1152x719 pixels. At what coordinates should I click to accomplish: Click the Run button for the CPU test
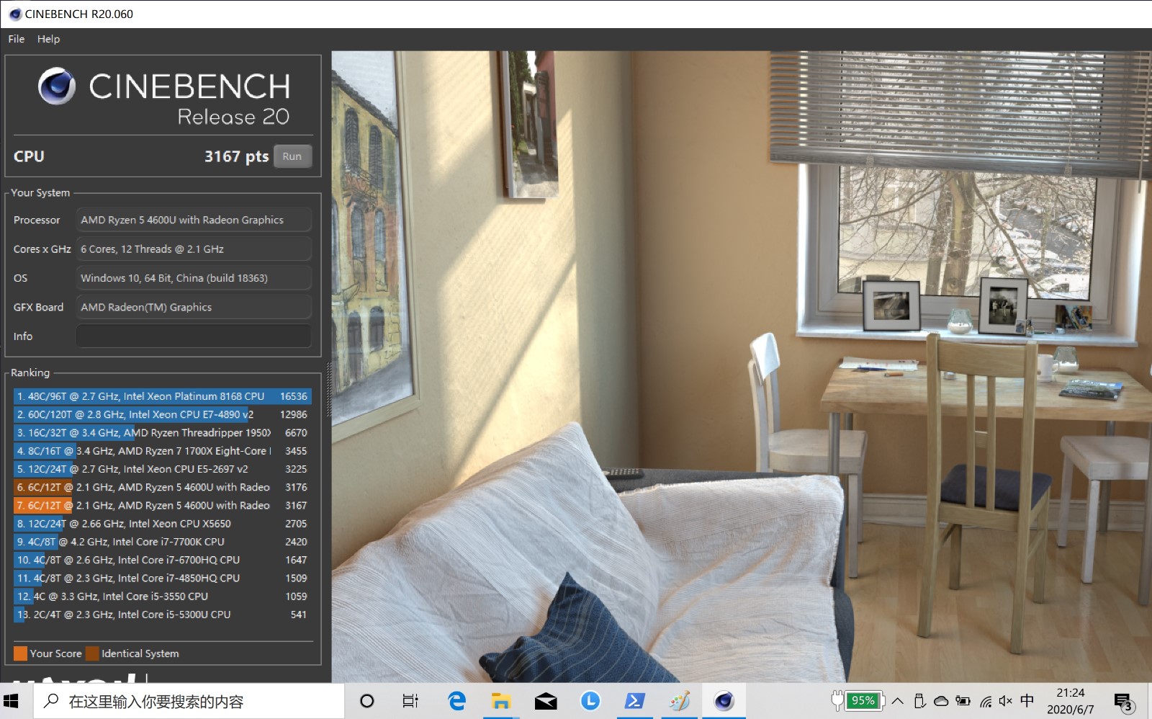[x=292, y=156]
